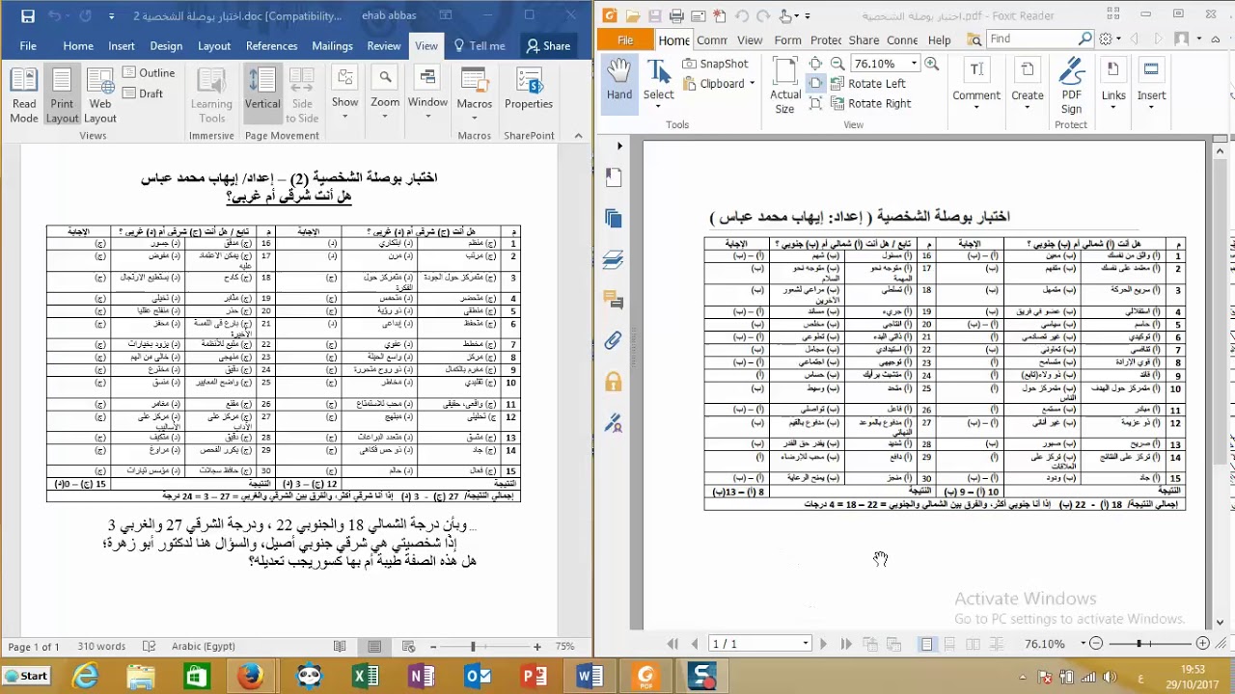1235x694 pixels.
Task: Rotate the PDF page left
Action: point(866,84)
